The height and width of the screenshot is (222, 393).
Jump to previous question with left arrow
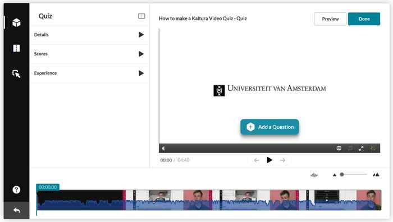point(257,160)
